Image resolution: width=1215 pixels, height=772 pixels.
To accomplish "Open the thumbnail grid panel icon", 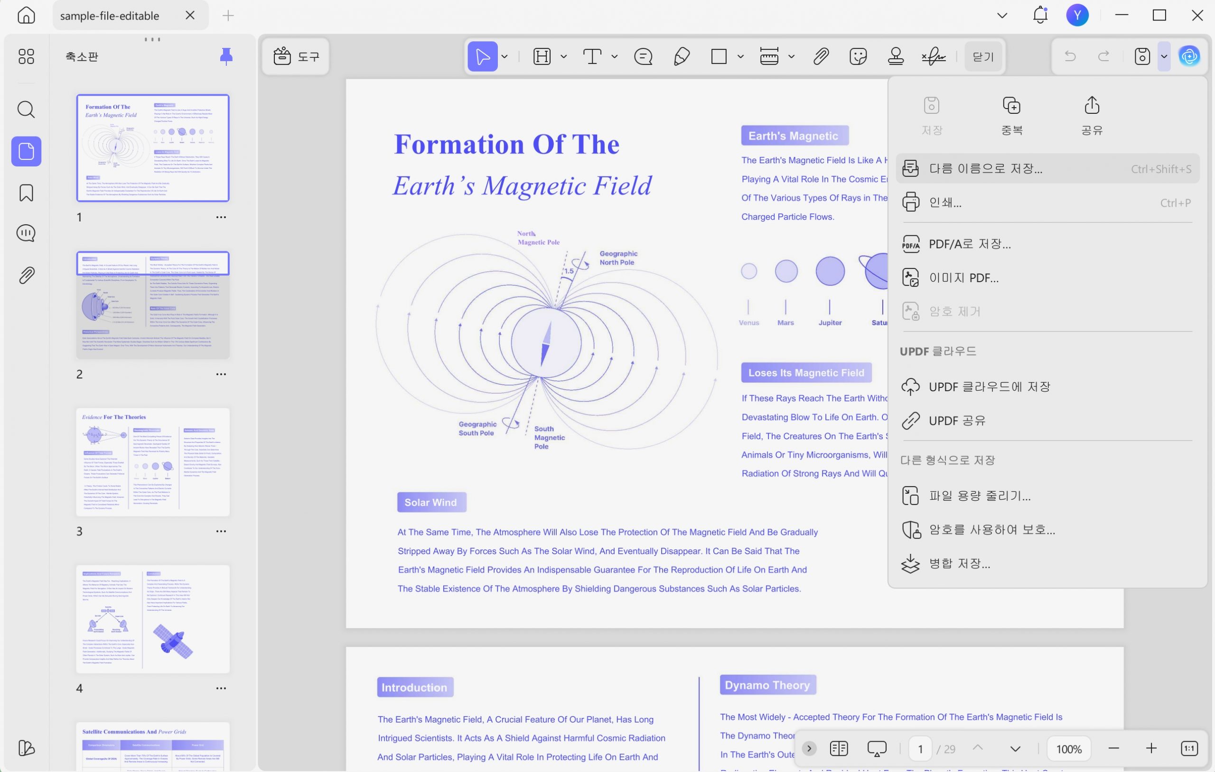I will (26, 56).
